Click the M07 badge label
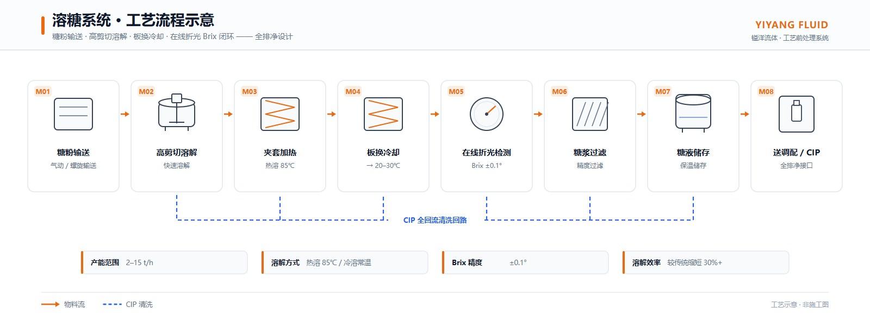 point(663,91)
